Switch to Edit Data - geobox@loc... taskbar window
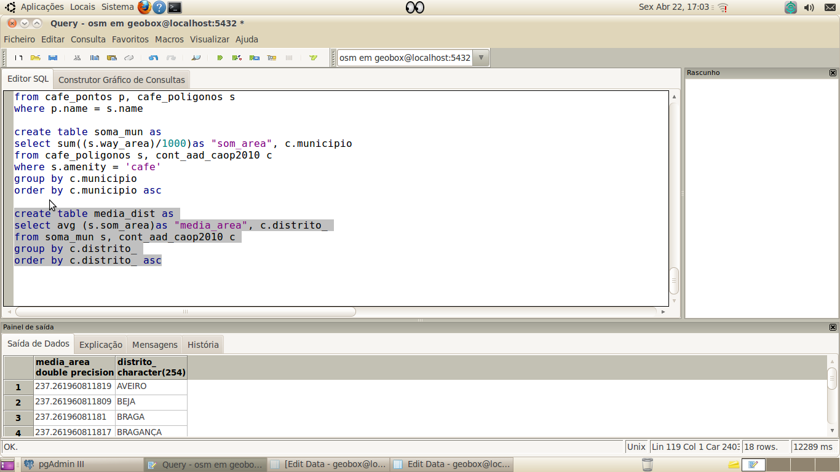The height and width of the screenshot is (472, 840). coord(452,465)
